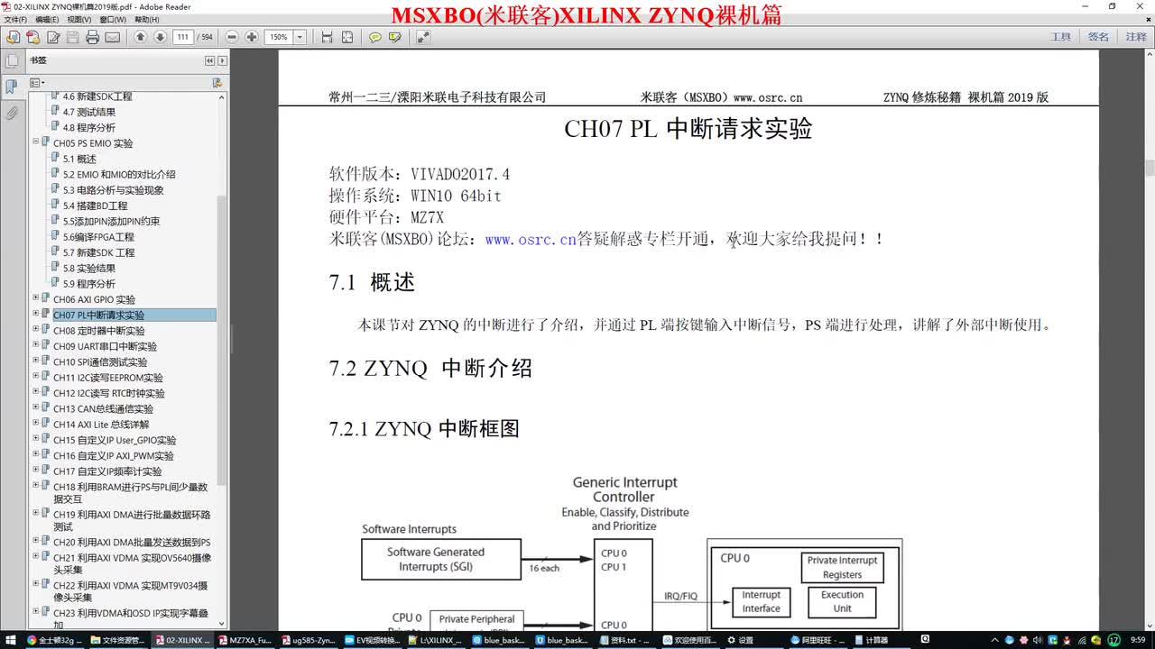Switch to 计算器 taskbar window
This screenshot has width=1155, height=649.
coord(883,640)
